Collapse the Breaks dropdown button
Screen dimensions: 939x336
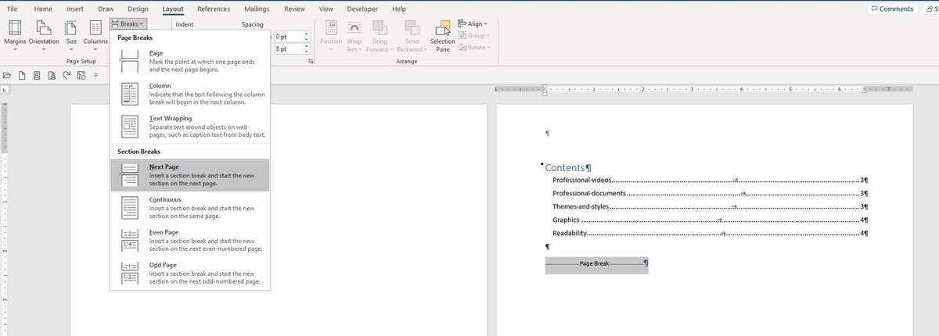click(128, 24)
